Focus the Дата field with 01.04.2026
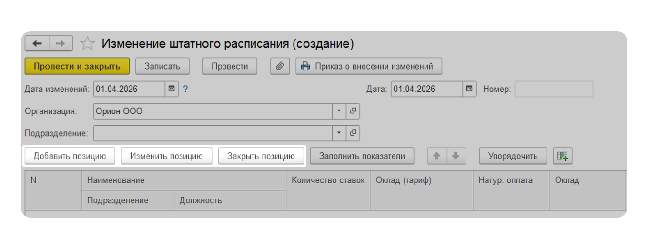 tap(427, 89)
